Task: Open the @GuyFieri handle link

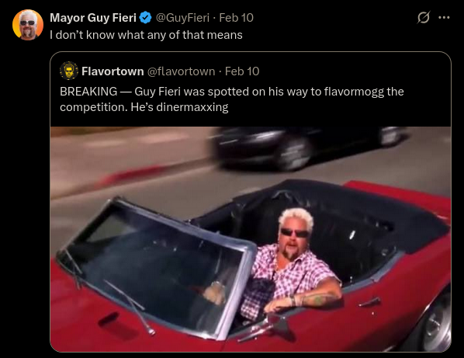Action: pos(182,18)
